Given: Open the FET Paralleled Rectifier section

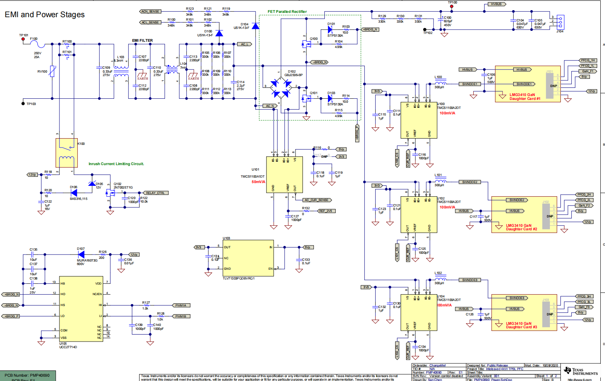Looking at the screenshot, I should pyautogui.click(x=286, y=11).
